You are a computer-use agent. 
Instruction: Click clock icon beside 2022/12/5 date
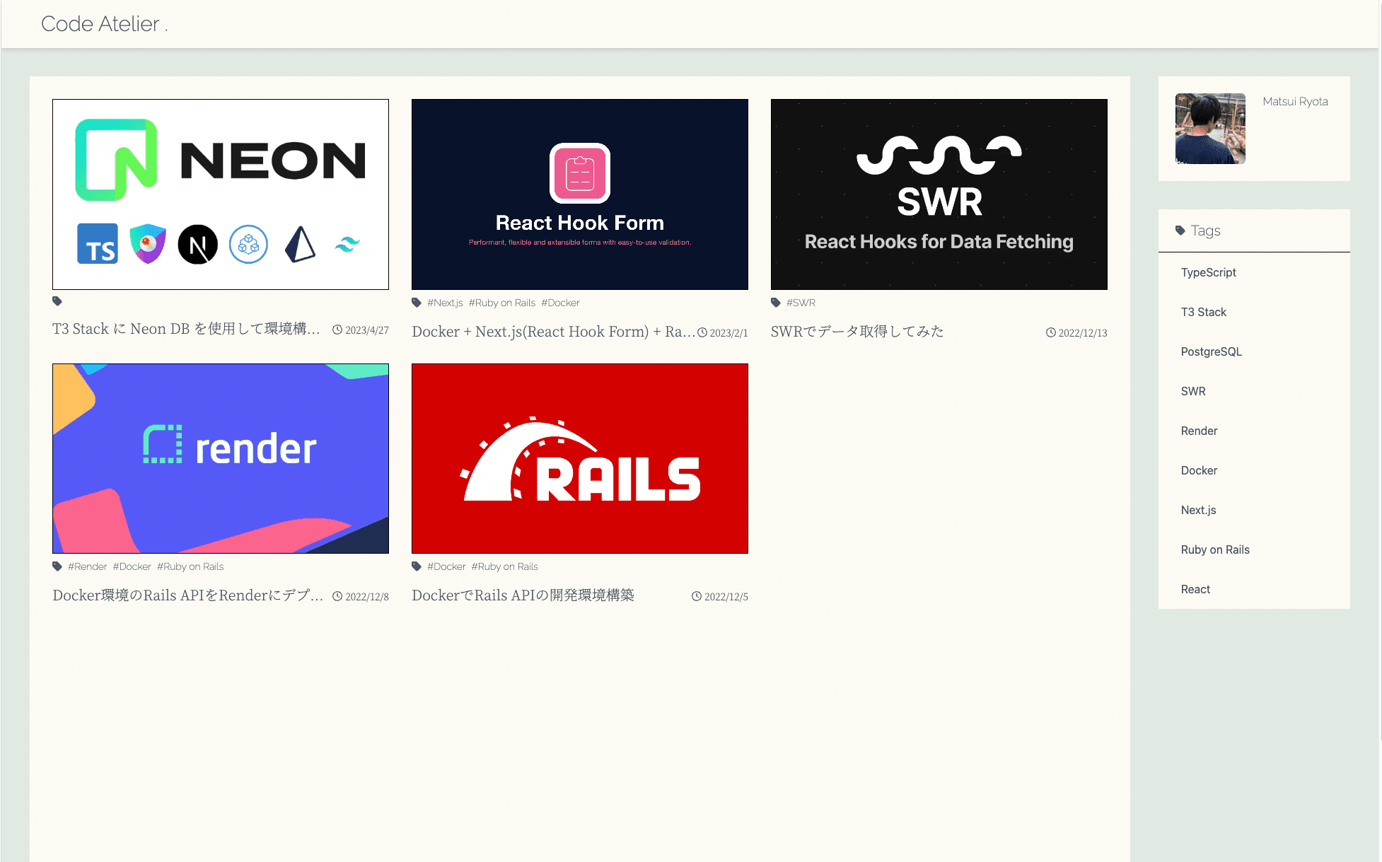click(x=697, y=596)
